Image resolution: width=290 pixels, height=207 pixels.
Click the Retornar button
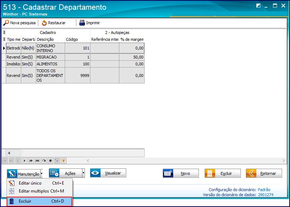[264, 173]
